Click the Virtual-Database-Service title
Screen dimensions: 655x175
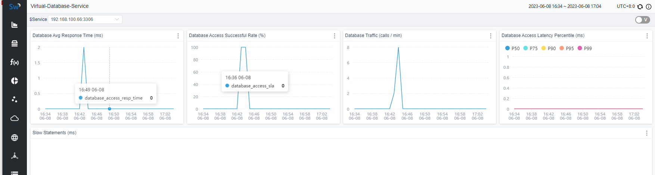[60, 6]
